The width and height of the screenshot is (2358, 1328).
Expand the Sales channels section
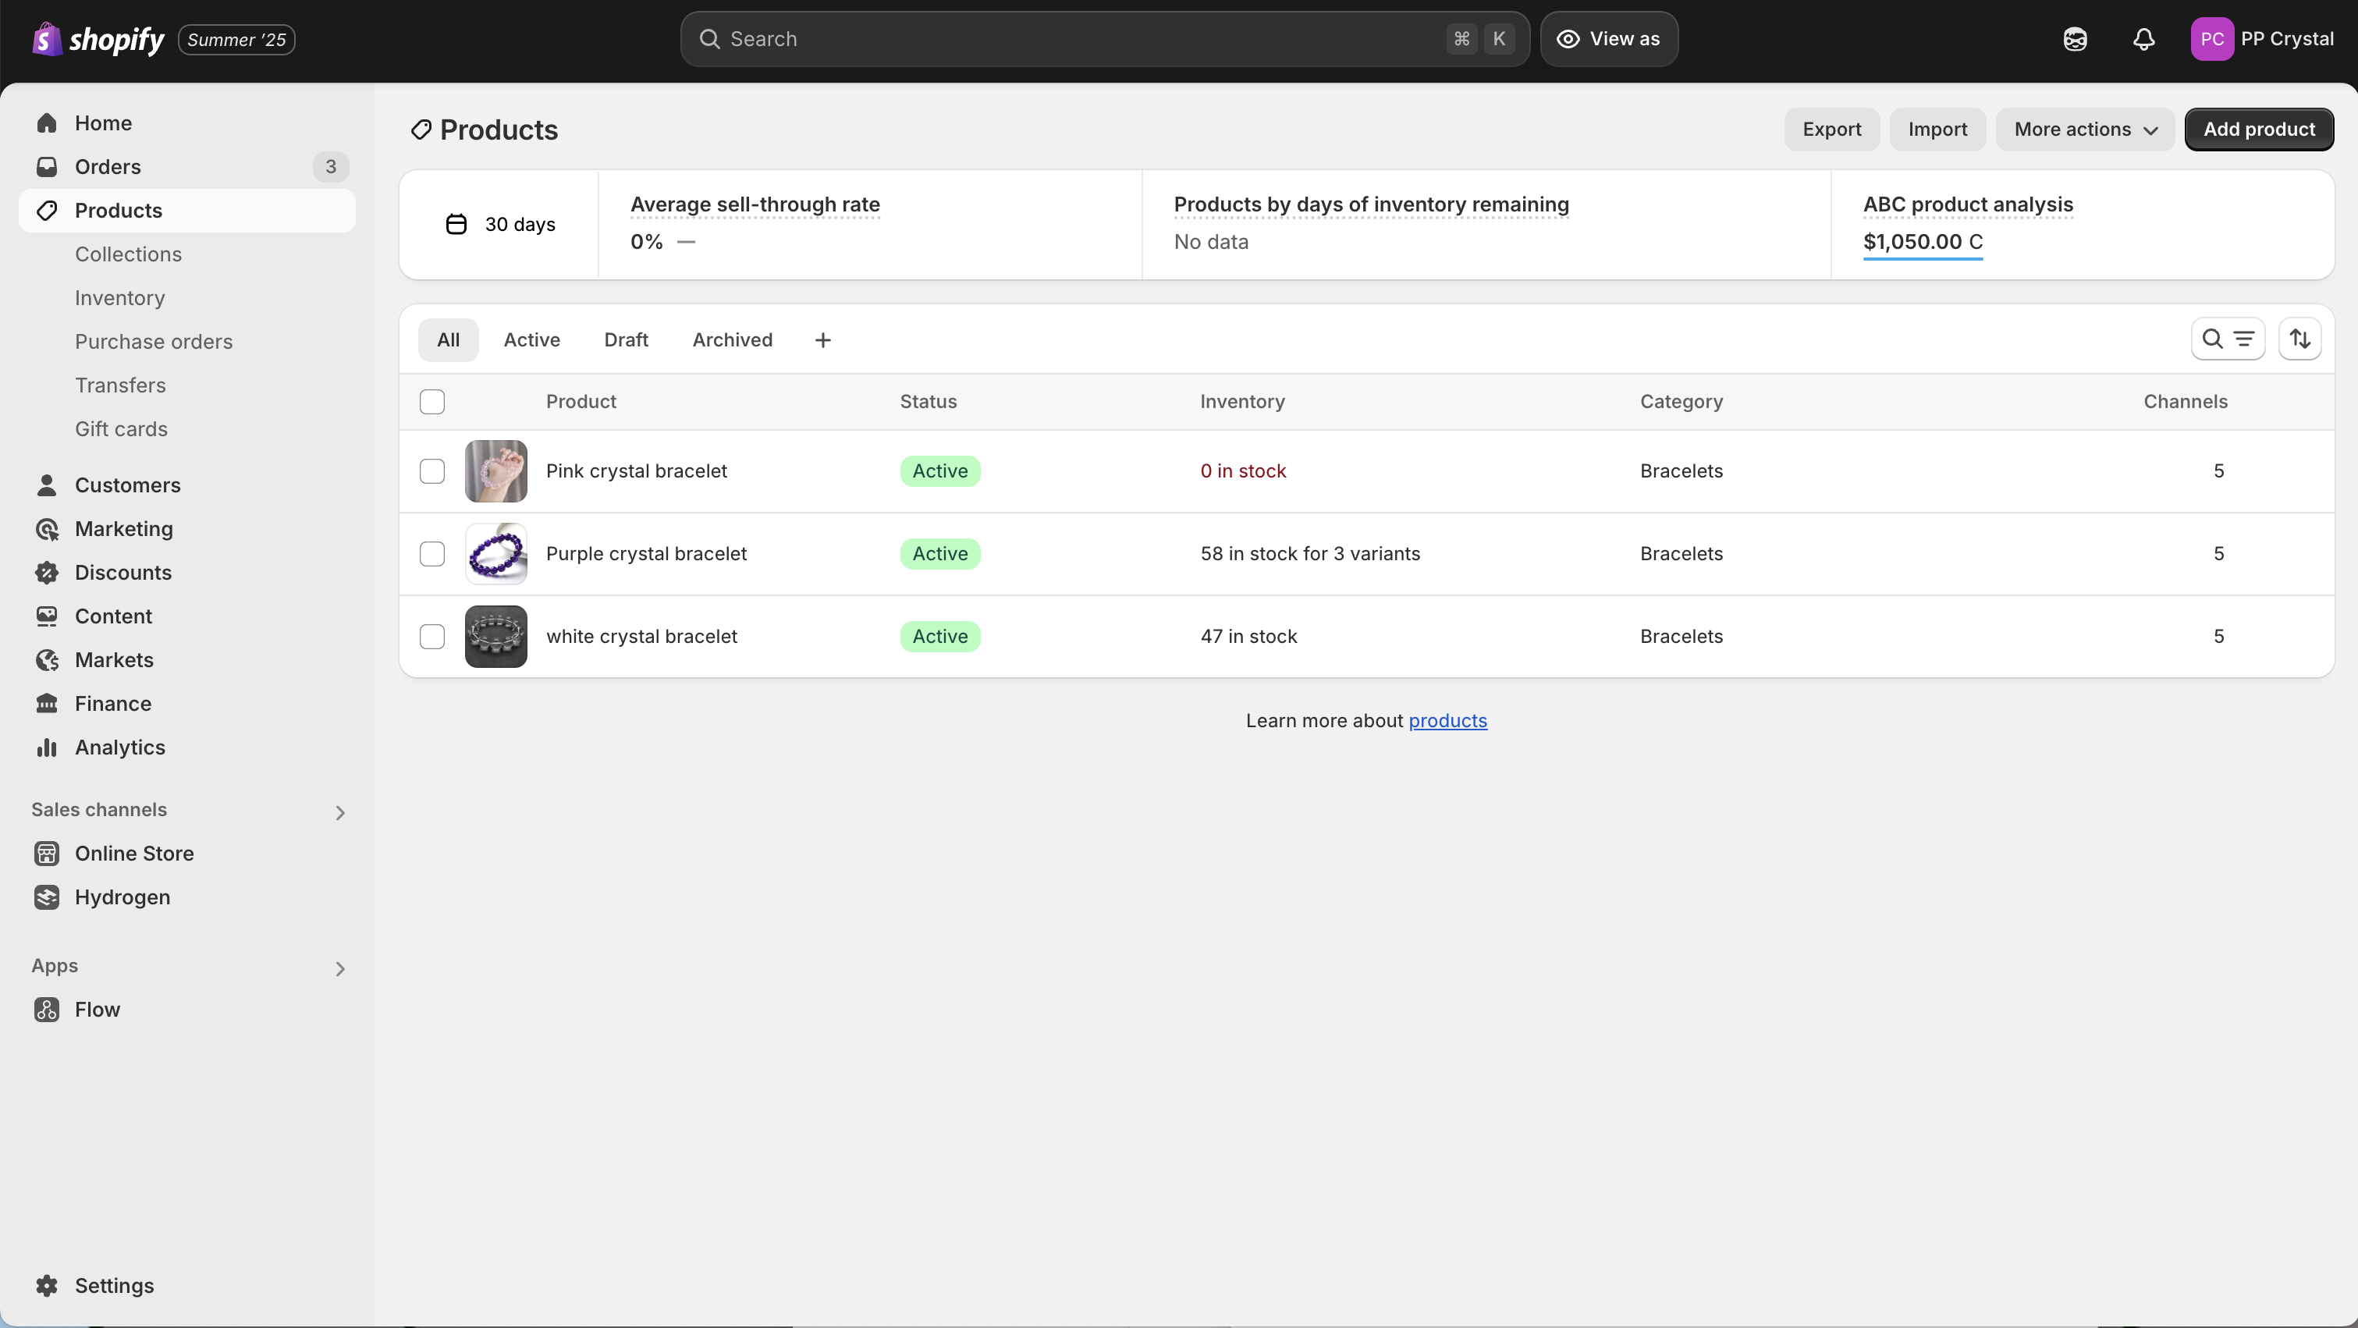(x=339, y=813)
